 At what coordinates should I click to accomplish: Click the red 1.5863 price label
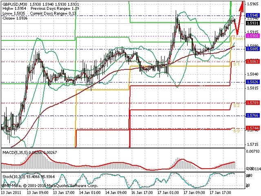click(253, 62)
